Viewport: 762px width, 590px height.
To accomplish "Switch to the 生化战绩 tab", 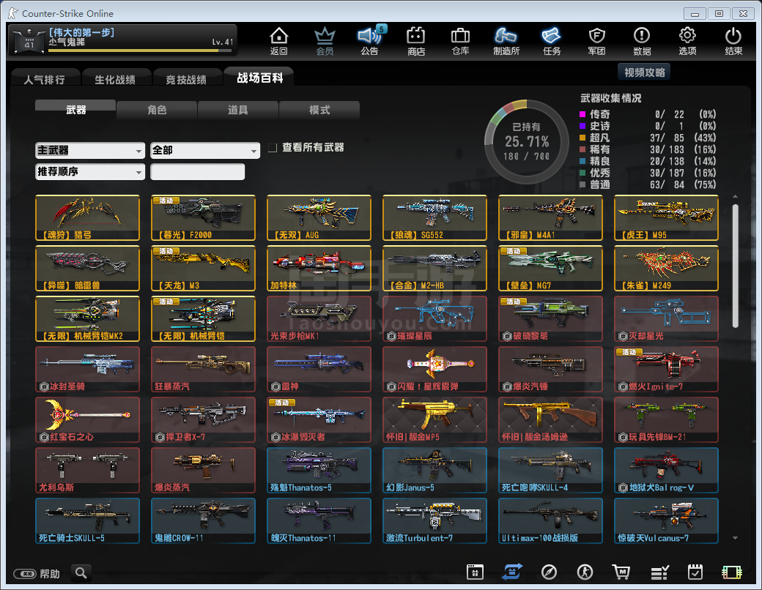I will pos(115,79).
